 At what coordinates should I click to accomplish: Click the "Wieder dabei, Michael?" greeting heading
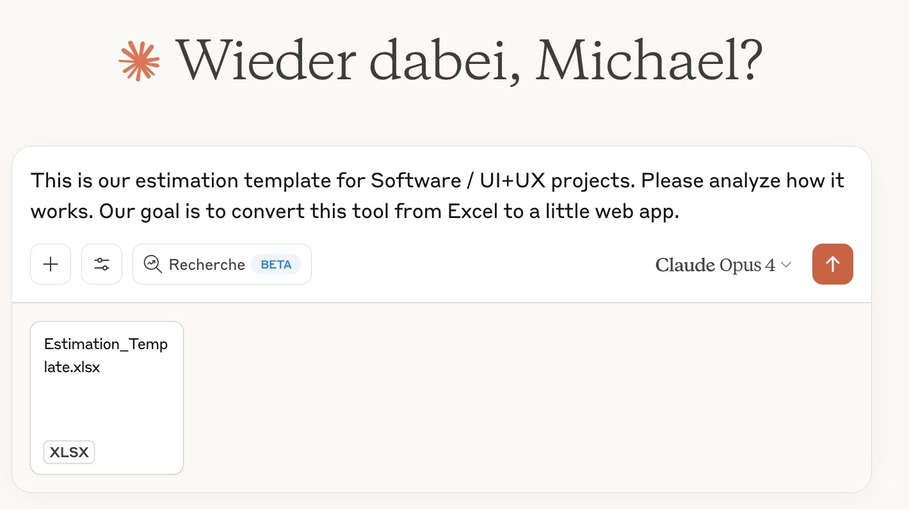[x=469, y=61]
